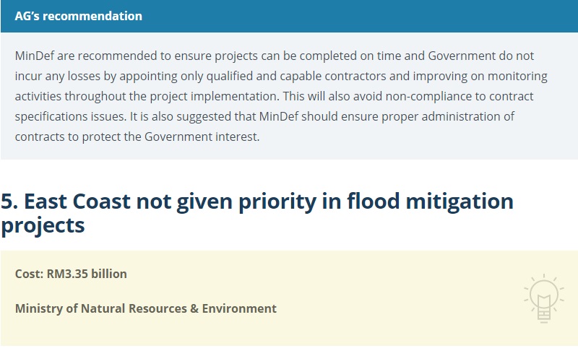The image size is (578, 351).
Task: Click the "Cost: RM3.35 billion" text
Action: pyautogui.click(x=71, y=274)
